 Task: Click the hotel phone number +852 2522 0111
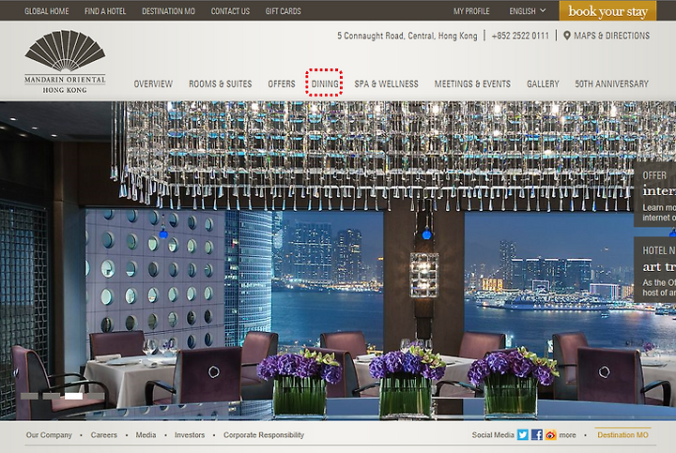[520, 36]
